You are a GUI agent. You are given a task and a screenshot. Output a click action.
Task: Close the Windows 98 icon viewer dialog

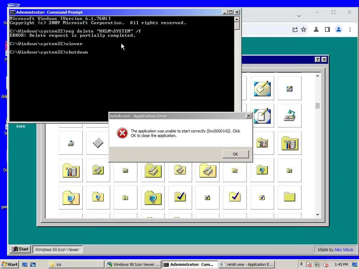[324, 60]
